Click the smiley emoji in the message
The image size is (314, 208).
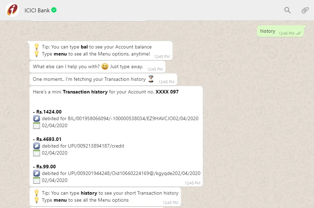tap(105, 66)
